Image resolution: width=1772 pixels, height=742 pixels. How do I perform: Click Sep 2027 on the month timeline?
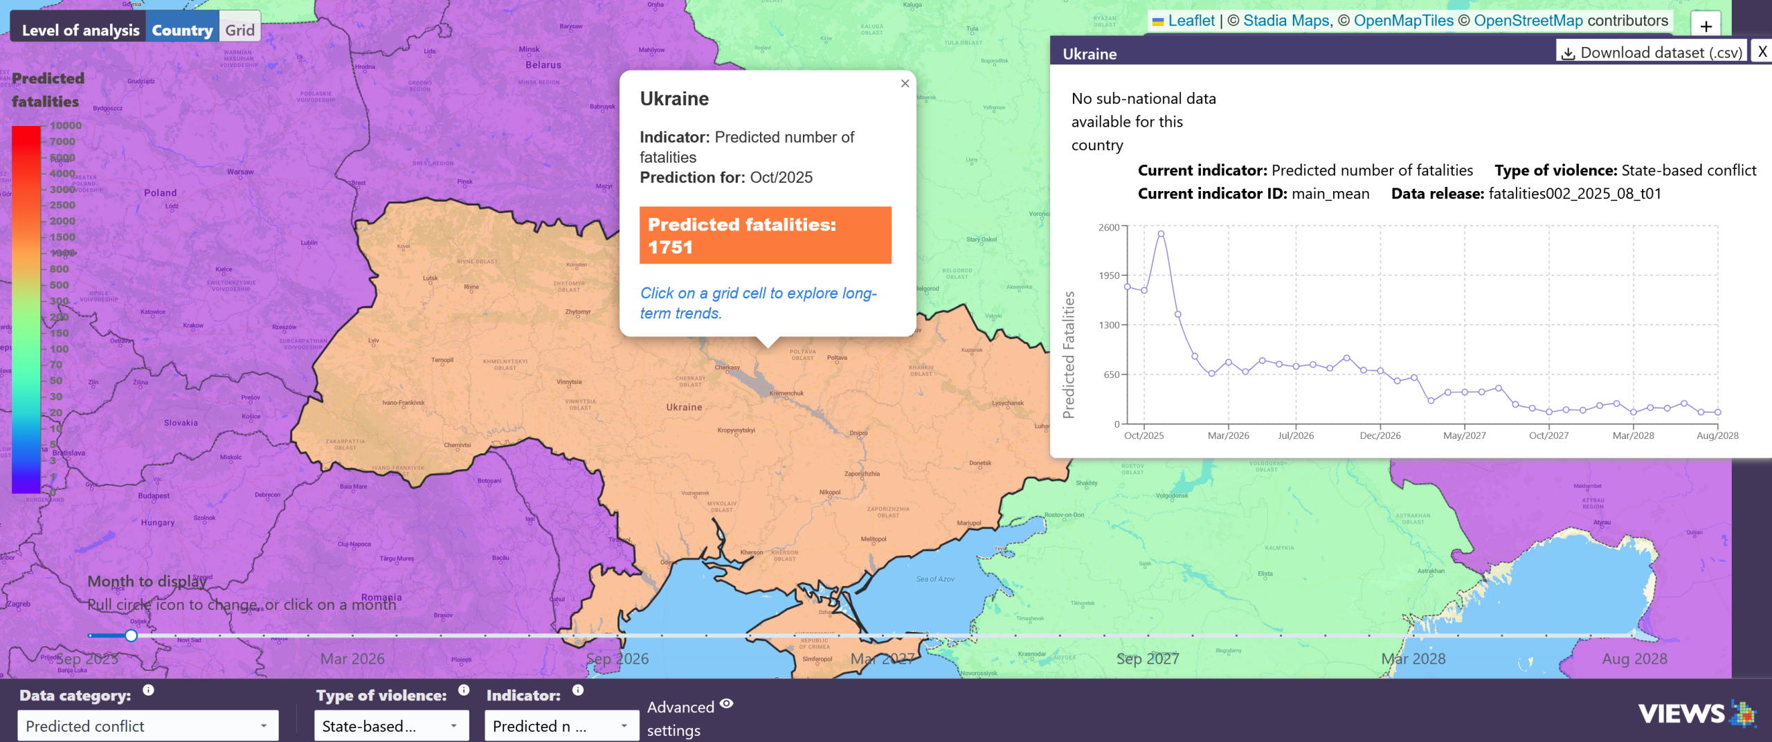[x=1149, y=658]
